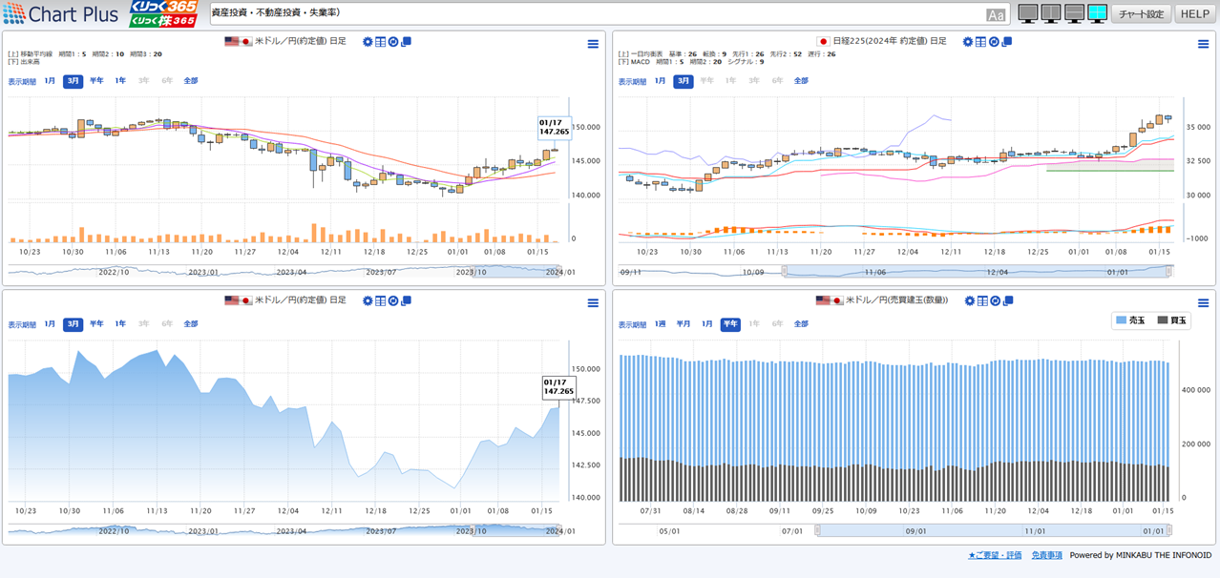The height and width of the screenshot is (578, 1220).
Task: Toggle 売玉 series in the legend
Action: coord(1131,320)
